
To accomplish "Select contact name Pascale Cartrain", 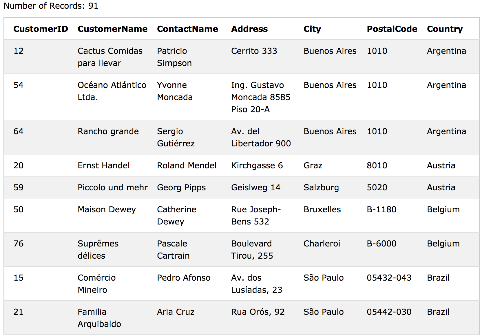I will (173, 250).
